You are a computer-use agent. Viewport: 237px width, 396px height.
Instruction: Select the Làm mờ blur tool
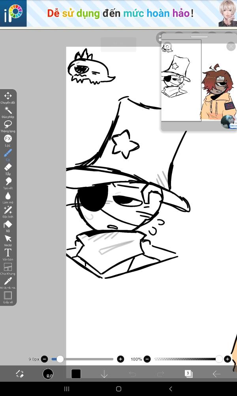tap(8, 198)
